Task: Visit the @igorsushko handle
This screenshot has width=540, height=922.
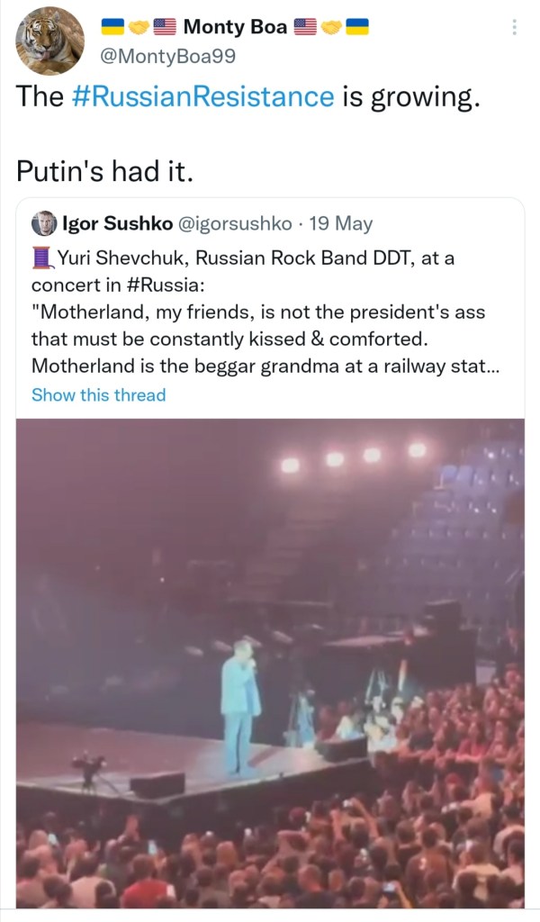Action: click(x=230, y=223)
